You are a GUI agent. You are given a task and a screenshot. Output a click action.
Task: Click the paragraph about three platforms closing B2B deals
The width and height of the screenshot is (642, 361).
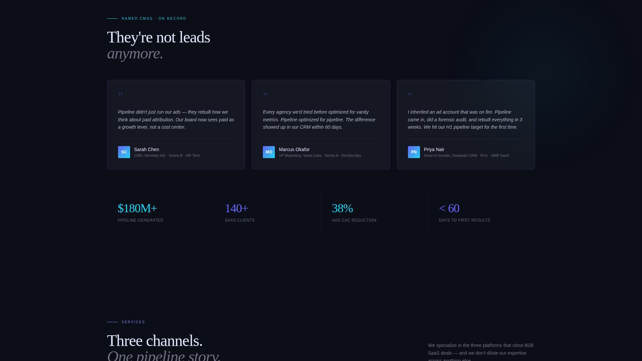480,353
